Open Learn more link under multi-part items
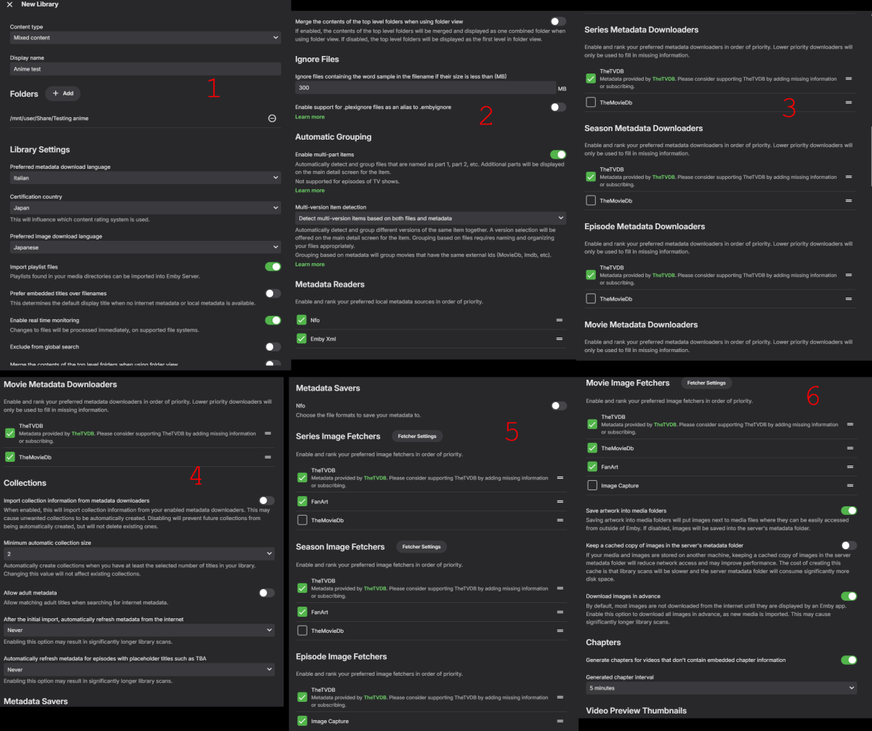This screenshot has height=731, width=872. (x=310, y=191)
